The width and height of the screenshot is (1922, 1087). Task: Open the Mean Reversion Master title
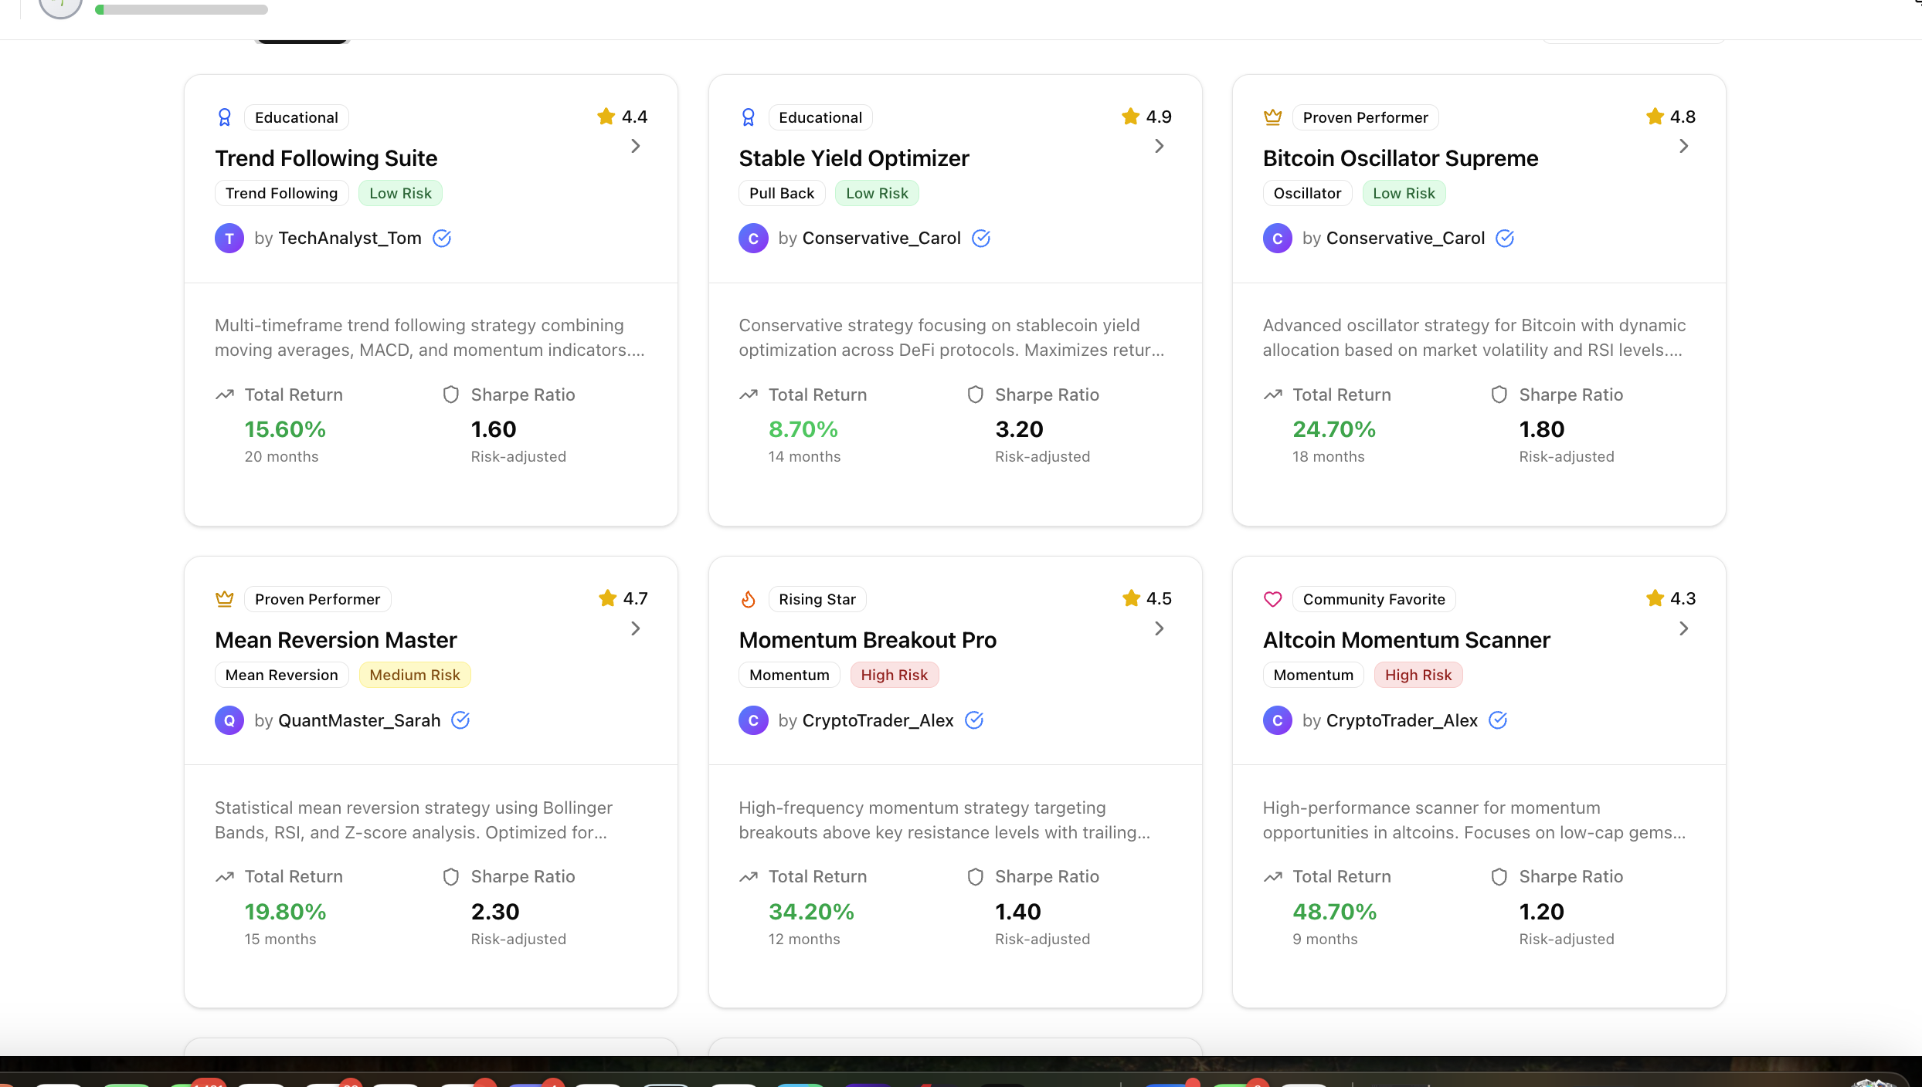336,640
